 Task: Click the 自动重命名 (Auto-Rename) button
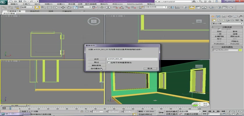point(97,68)
